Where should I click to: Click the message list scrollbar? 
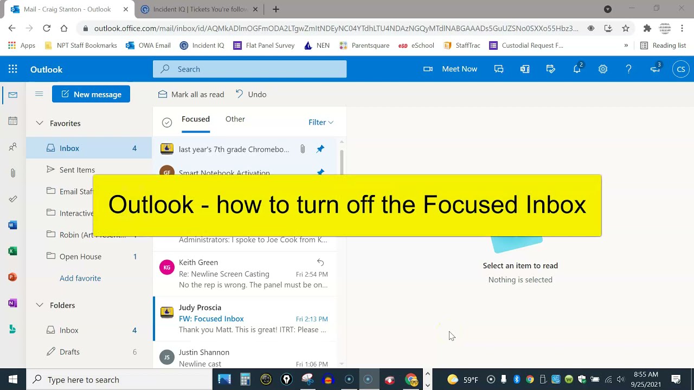342,161
